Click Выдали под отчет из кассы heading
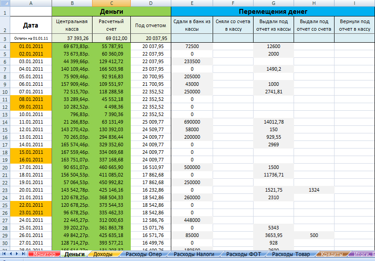This screenshot has height=261, width=375. [x=274, y=25]
